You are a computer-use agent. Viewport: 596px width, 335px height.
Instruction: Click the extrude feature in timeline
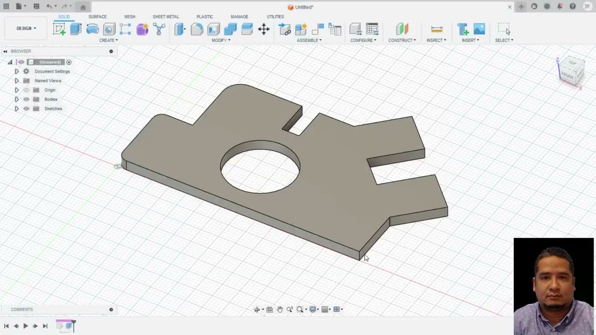pyautogui.click(x=69, y=326)
